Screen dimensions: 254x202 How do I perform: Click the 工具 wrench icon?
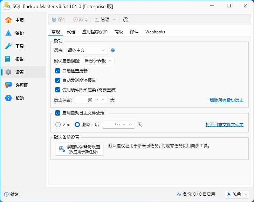[x=8, y=46]
